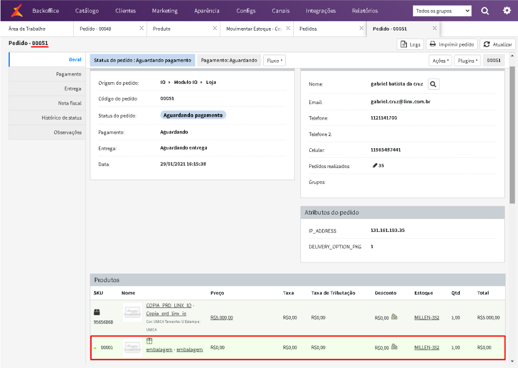Click pencil icon next to Pedidos realizados
This screenshot has height=368, width=518.
click(x=375, y=166)
